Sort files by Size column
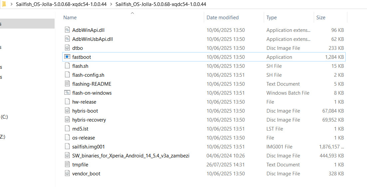367x187 pixels. coord(321,18)
